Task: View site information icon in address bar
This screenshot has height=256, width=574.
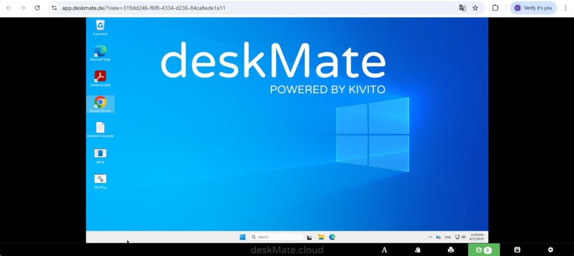Action: pos(54,8)
